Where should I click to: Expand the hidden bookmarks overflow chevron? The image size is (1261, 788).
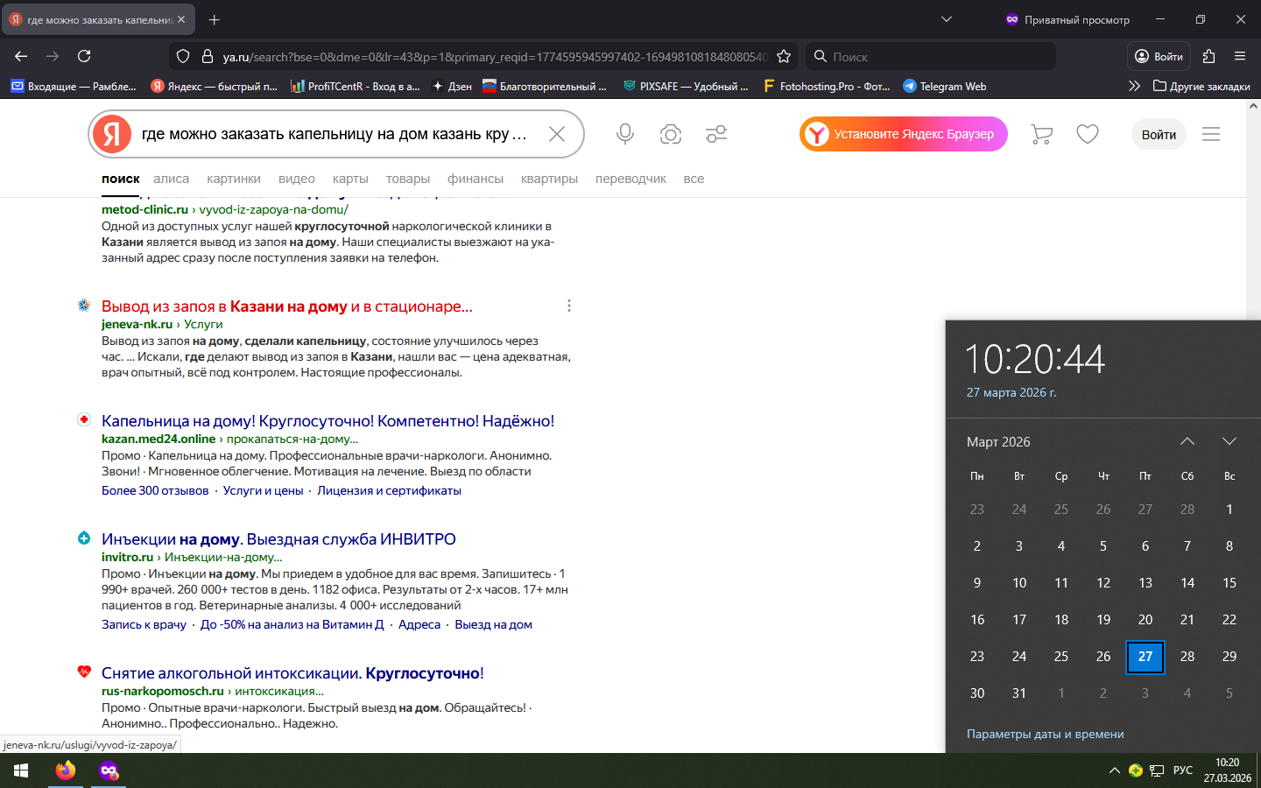click(x=1134, y=86)
